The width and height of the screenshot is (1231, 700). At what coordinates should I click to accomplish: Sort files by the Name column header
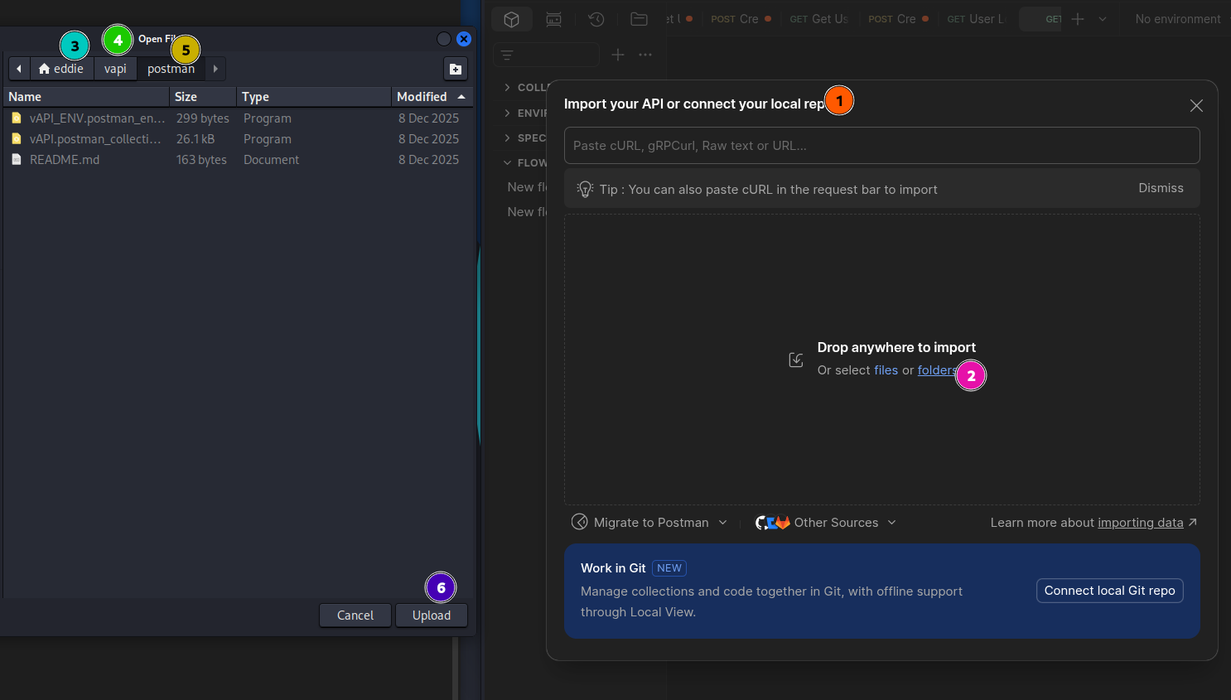(x=86, y=97)
